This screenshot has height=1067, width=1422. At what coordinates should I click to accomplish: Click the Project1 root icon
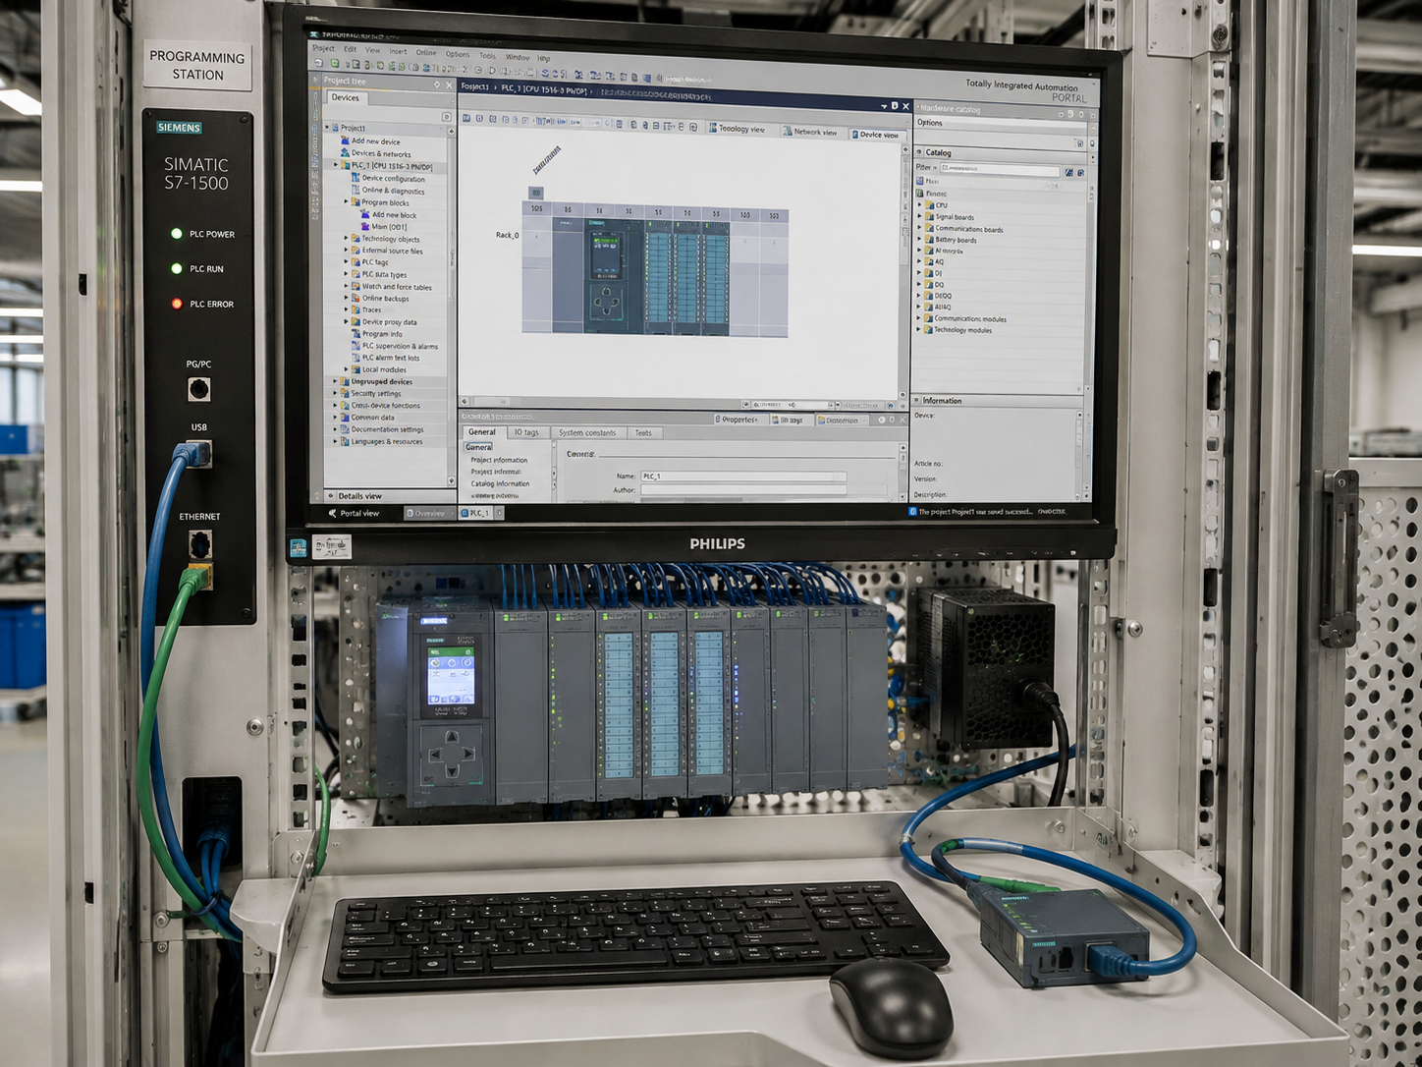(335, 128)
